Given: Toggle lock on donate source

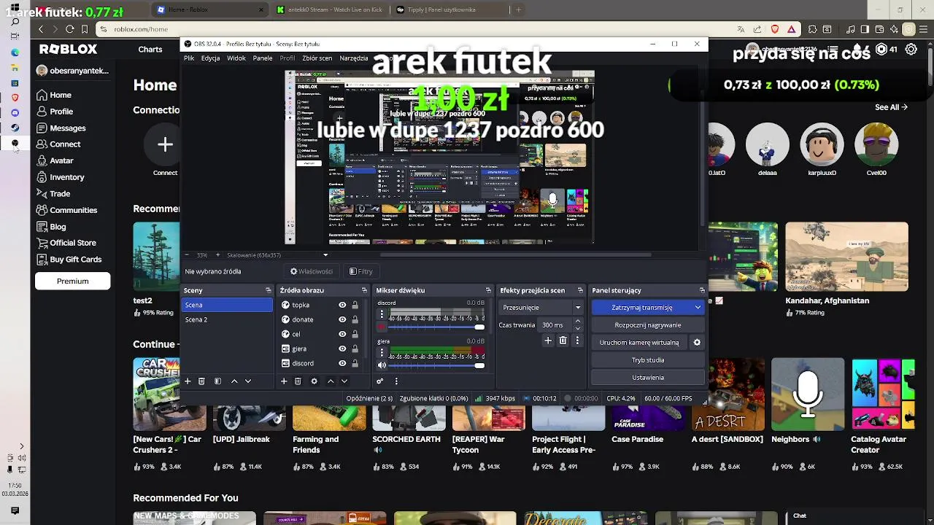Looking at the screenshot, I should pos(355,319).
